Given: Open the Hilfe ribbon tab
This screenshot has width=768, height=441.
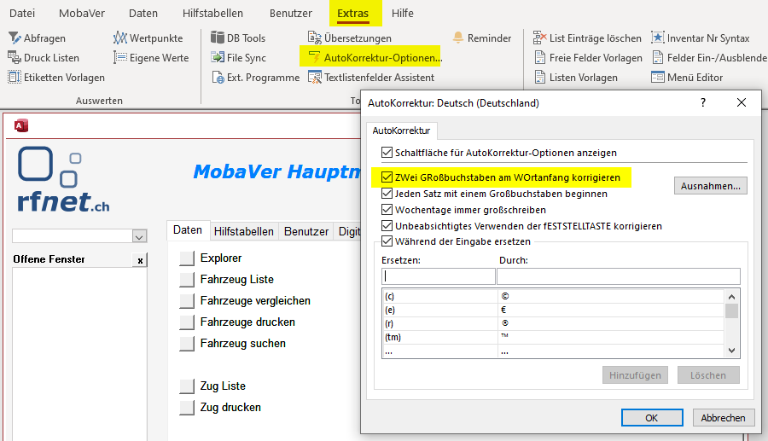Looking at the screenshot, I should pyautogui.click(x=403, y=13).
